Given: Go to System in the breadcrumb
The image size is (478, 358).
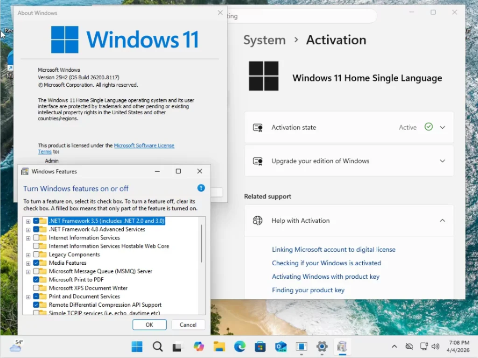Looking at the screenshot, I should click(264, 40).
